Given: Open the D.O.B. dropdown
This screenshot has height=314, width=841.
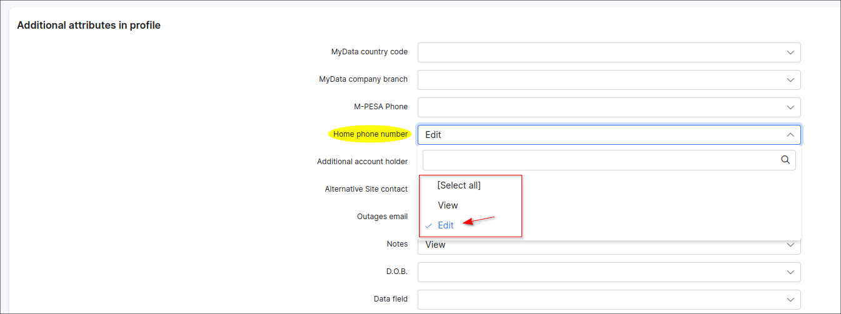Looking at the screenshot, I should point(609,272).
